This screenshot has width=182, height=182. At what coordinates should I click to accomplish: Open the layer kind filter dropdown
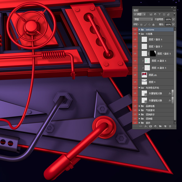pyautogui.click(x=140, y=14)
